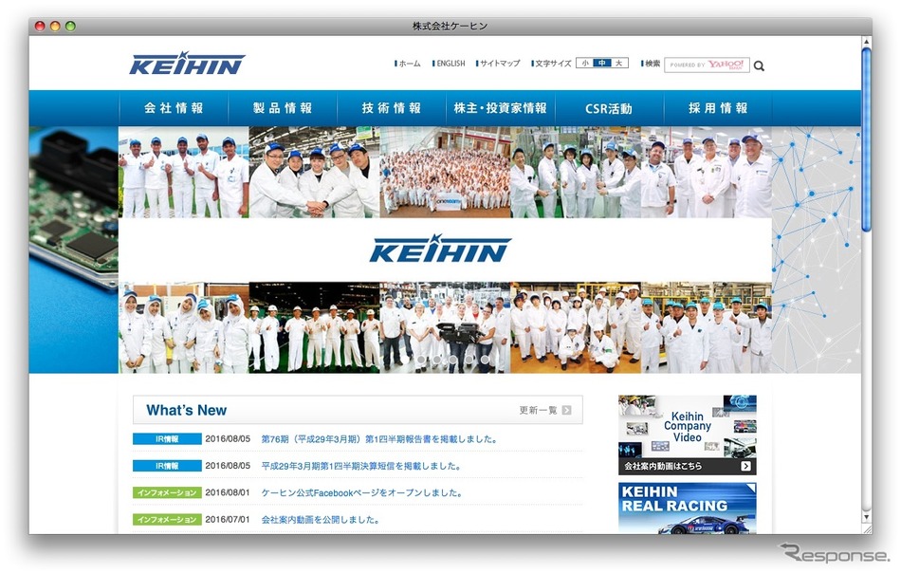
Task: Click the Keihin logo in the header
Action: (x=187, y=64)
